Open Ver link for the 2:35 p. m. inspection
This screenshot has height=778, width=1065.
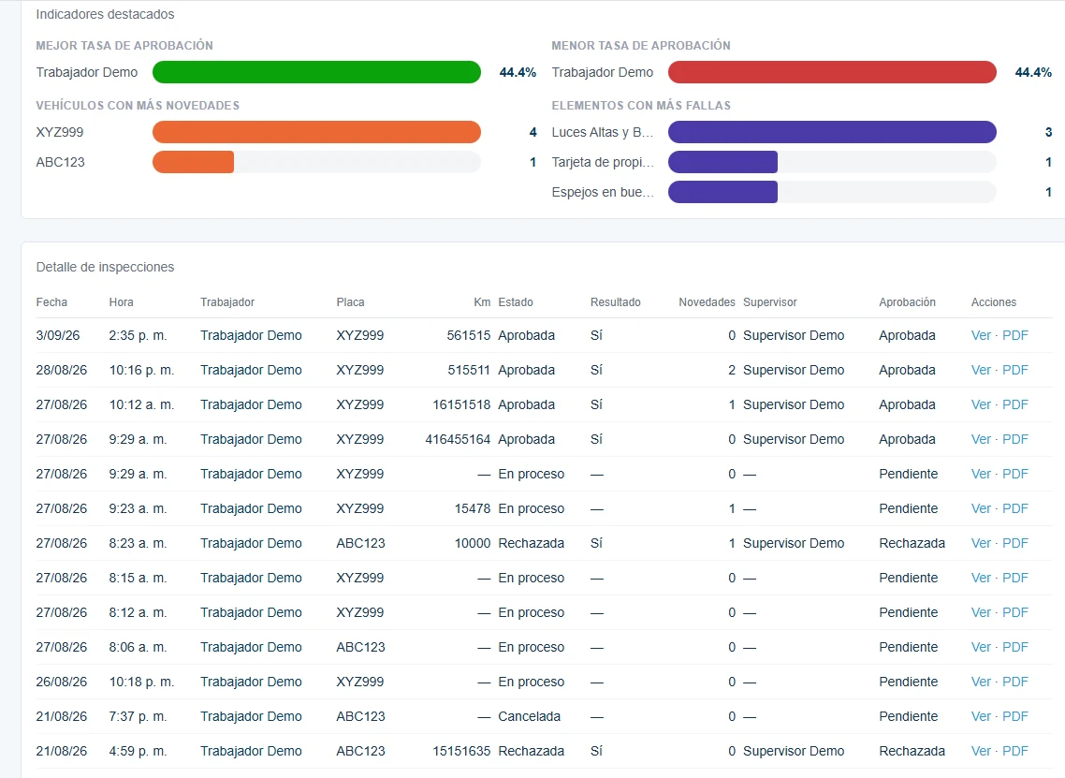point(981,336)
